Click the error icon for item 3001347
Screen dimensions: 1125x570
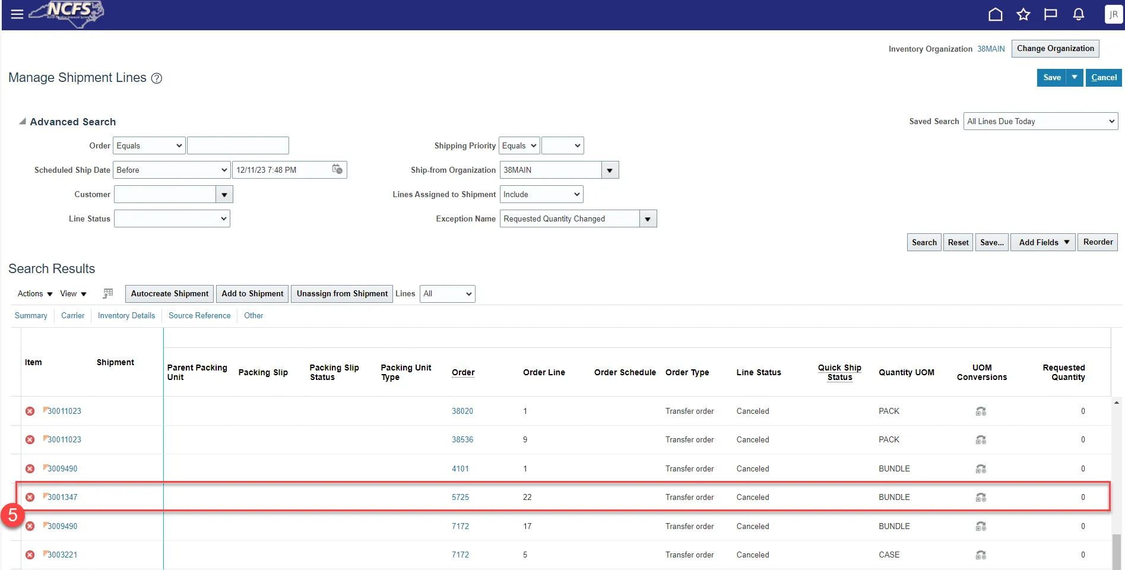click(x=30, y=498)
